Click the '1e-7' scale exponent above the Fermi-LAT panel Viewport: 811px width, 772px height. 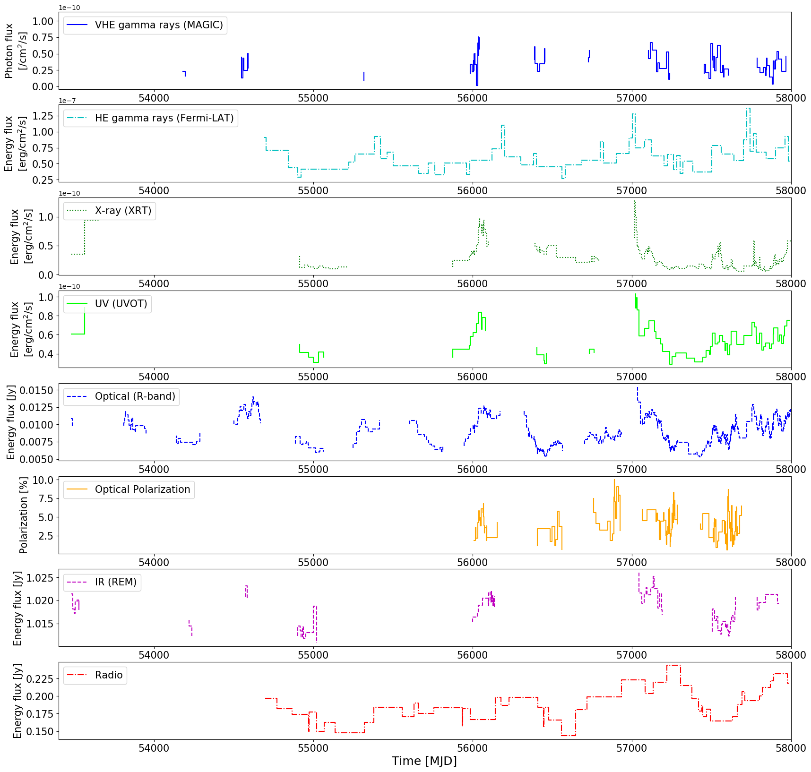click(x=67, y=101)
